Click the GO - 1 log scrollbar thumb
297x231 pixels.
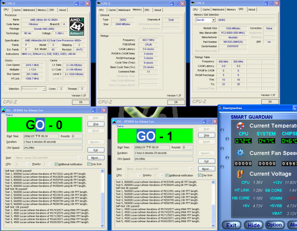coord(213,214)
